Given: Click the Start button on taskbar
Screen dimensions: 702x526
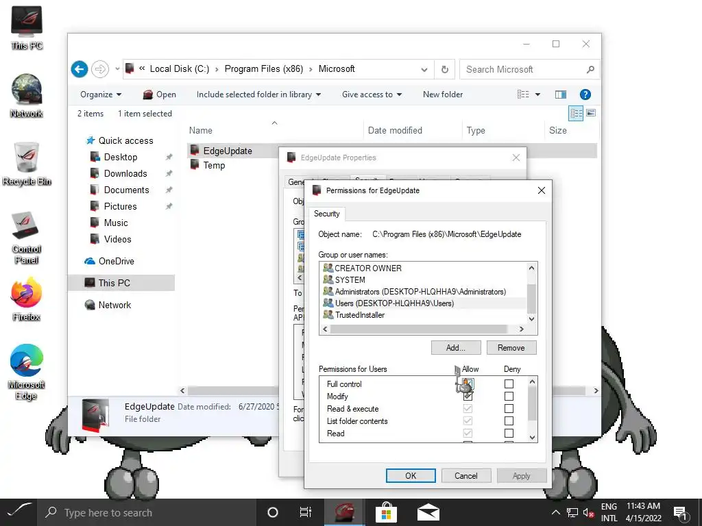Looking at the screenshot, I should (x=19, y=512).
